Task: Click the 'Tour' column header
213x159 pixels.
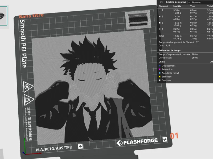Action: [192, 6]
